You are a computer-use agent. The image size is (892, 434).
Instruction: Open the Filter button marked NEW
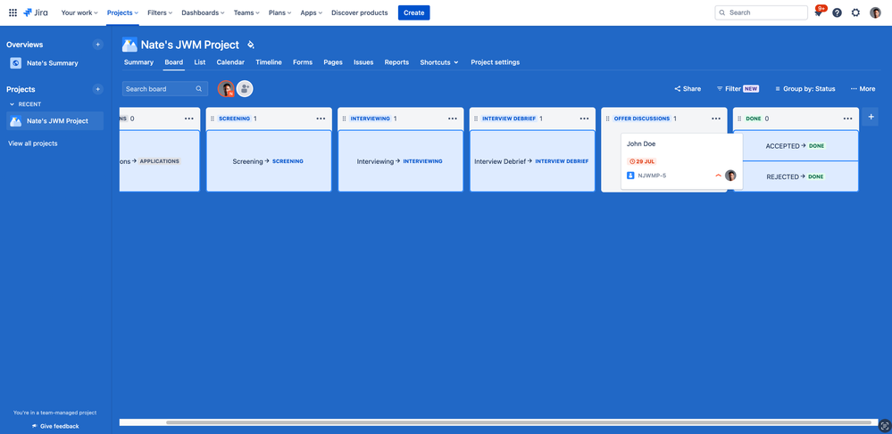pyautogui.click(x=738, y=88)
